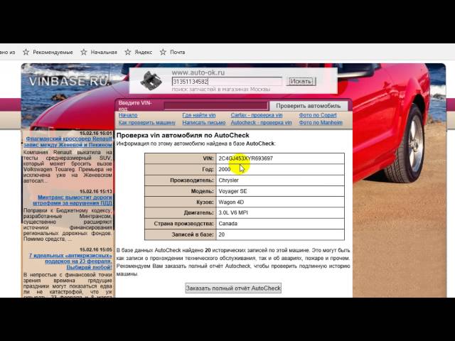
Task: Open the Начало navigation link
Action: [128, 115]
